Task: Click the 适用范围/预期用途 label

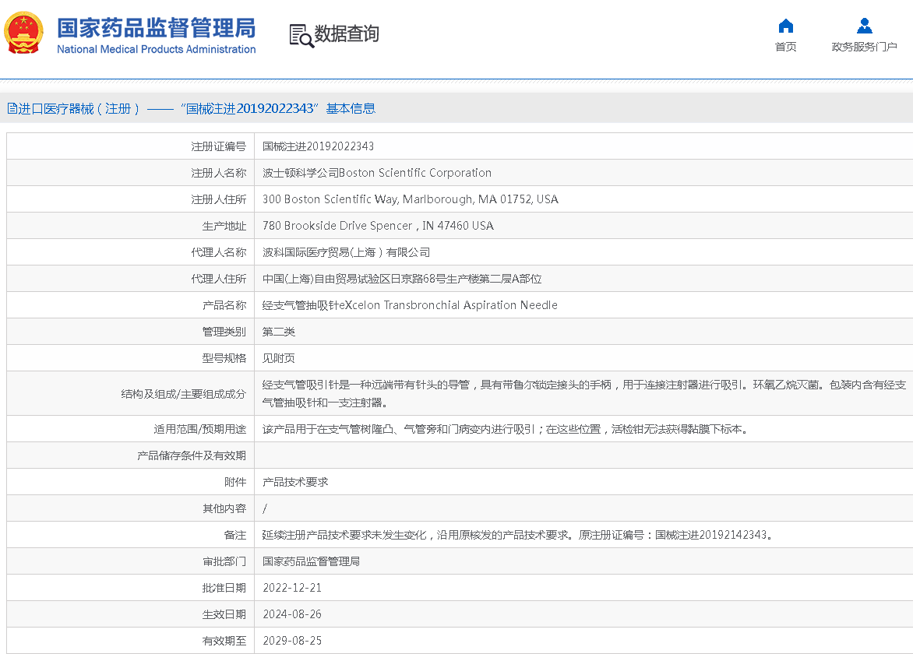Action: (x=199, y=429)
